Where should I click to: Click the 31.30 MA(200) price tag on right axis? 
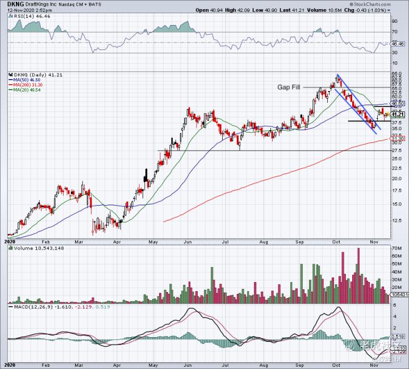[398, 139]
